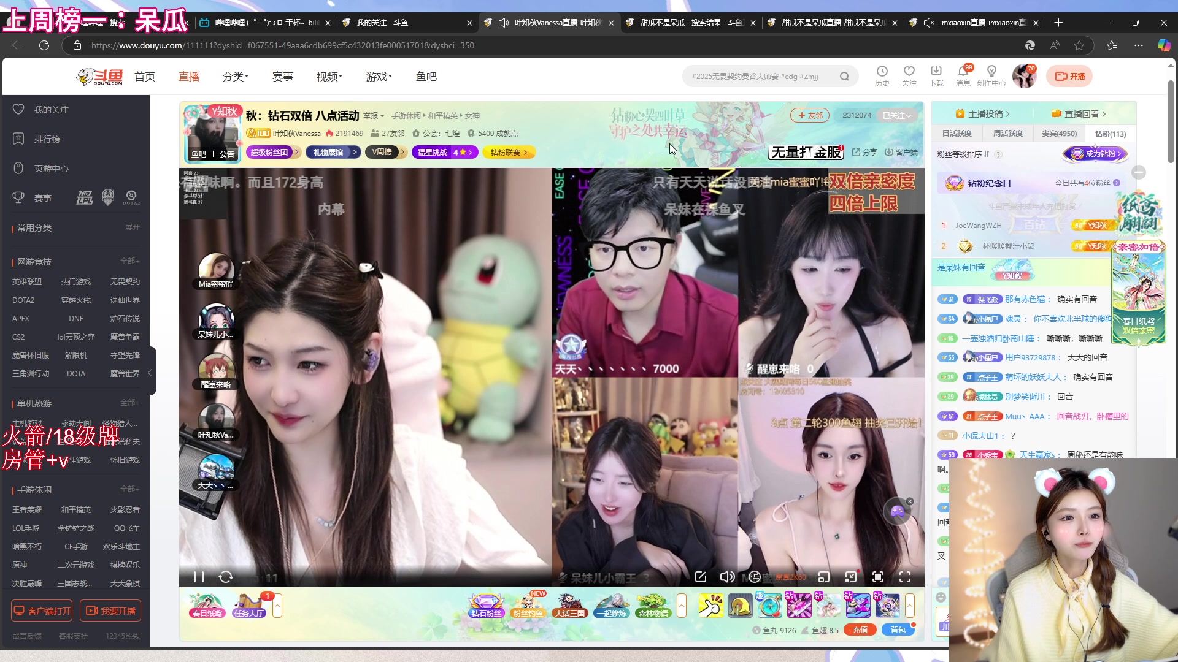This screenshot has height=662, width=1178.
Task: Open the 鱼吧 navigation item
Action: click(426, 77)
